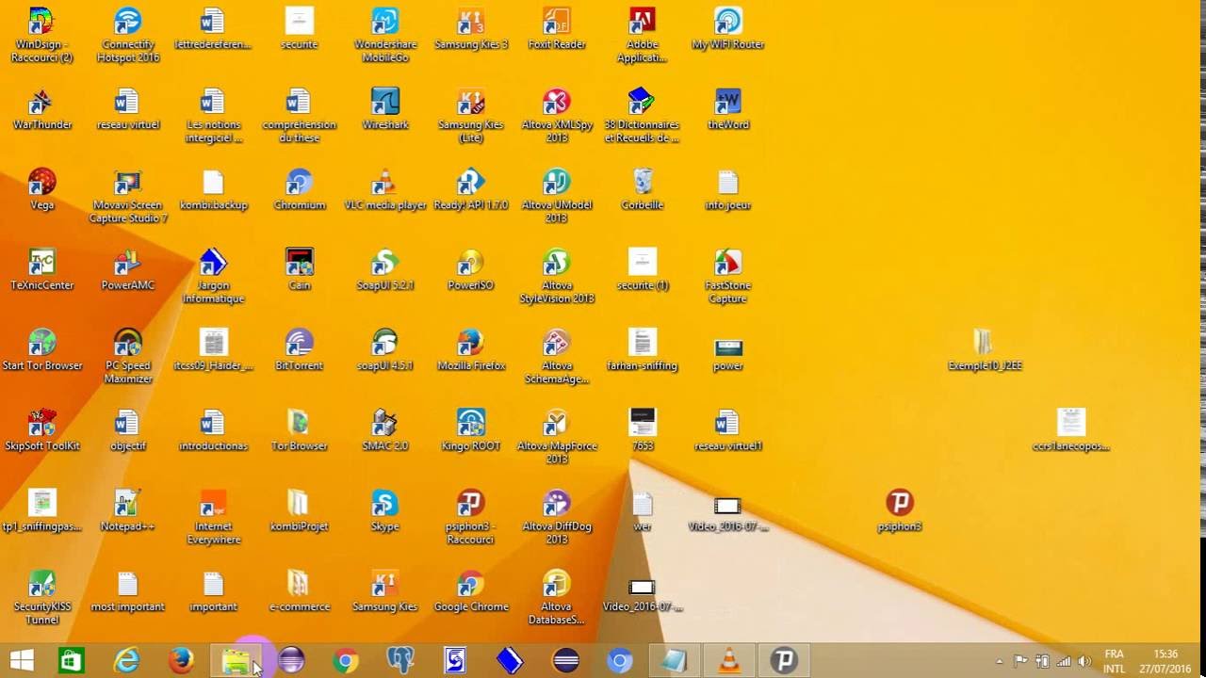Image resolution: width=1206 pixels, height=678 pixels.
Task: Open Samsung Kies 3 shortcut
Action: click(x=470, y=28)
